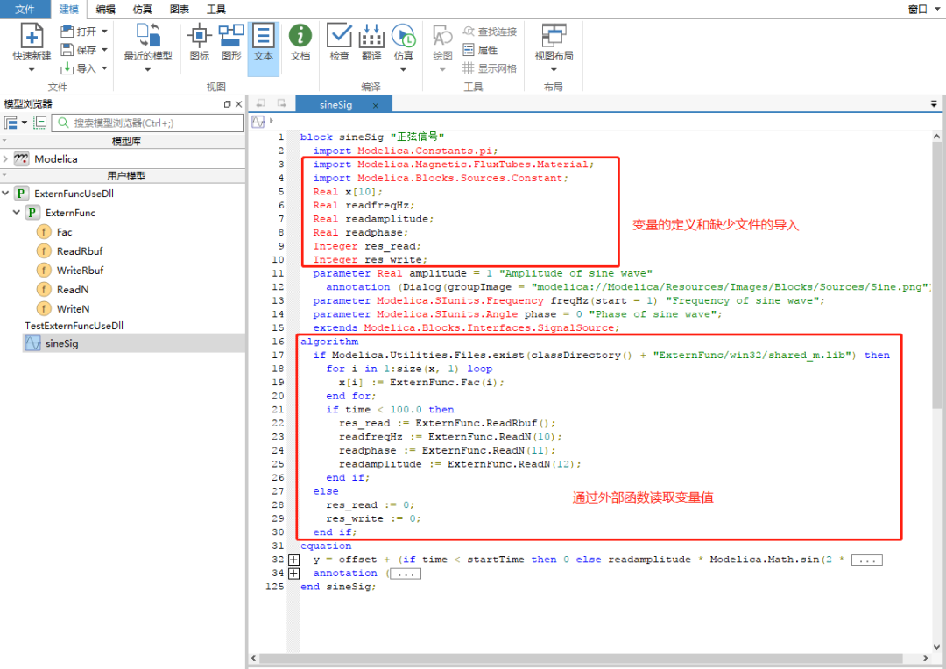This screenshot has width=946, height=669.
Task: Switch to the 工具 ribbon tab
Action: (x=216, y=9)
